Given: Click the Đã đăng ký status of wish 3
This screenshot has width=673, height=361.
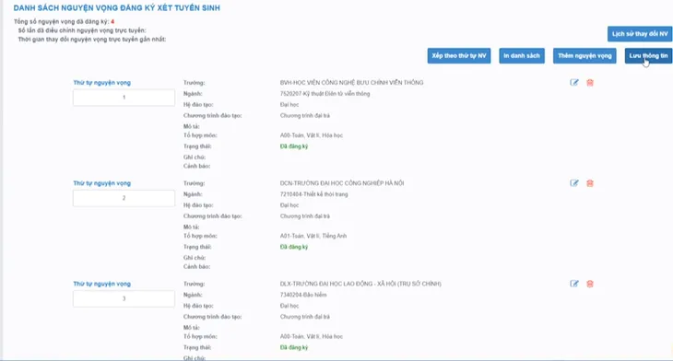Looking at the screenshot, I should click(x=293, y=348).
